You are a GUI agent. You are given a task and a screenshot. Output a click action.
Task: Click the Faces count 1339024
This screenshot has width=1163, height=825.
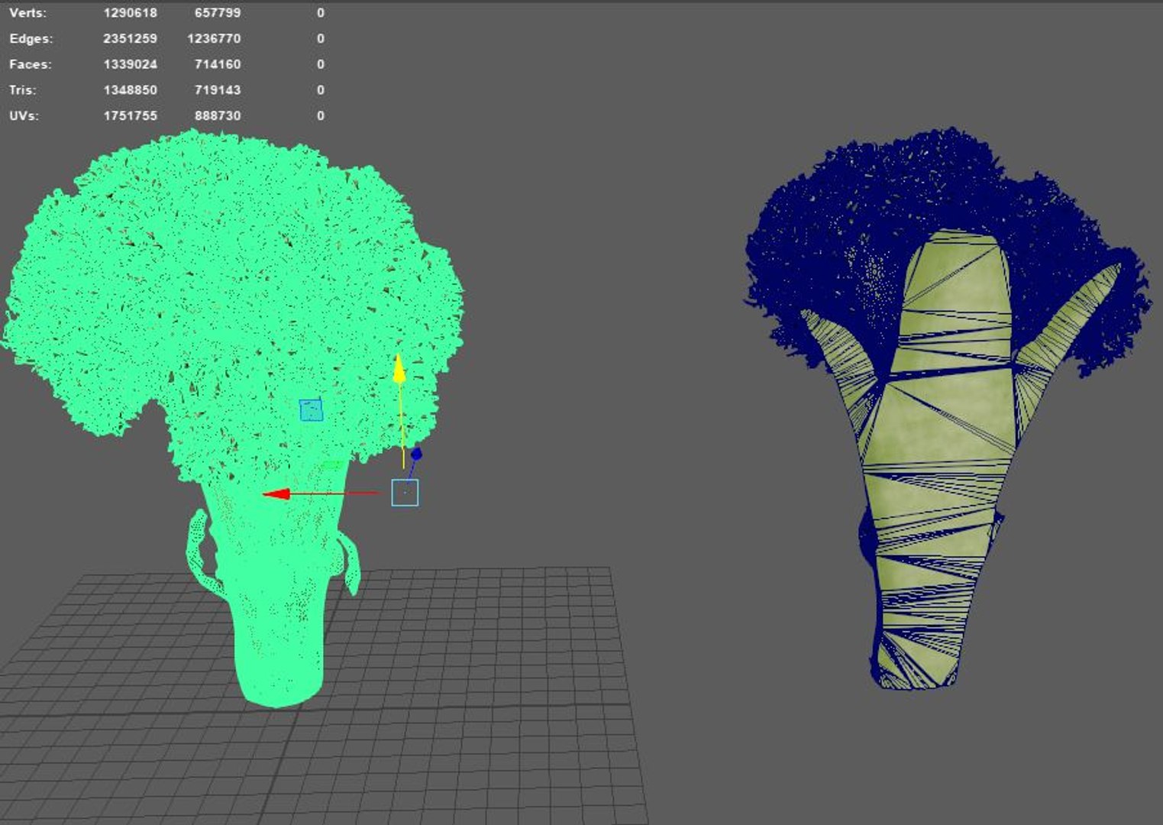[131, 64]
